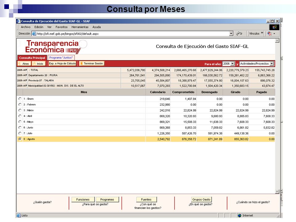The width and height of the screenshot is (296, 222).
Task: Click the Devengado column header
Action: click(210, 92)
